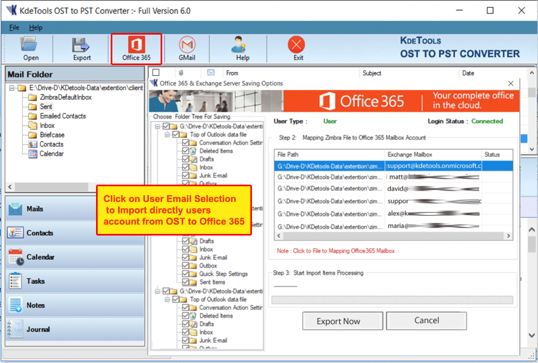Image resolution: width=538 pixels, height=363 pixels.
Task: Untick the Quick Step Settings checkbox
Action: (186, 273)
